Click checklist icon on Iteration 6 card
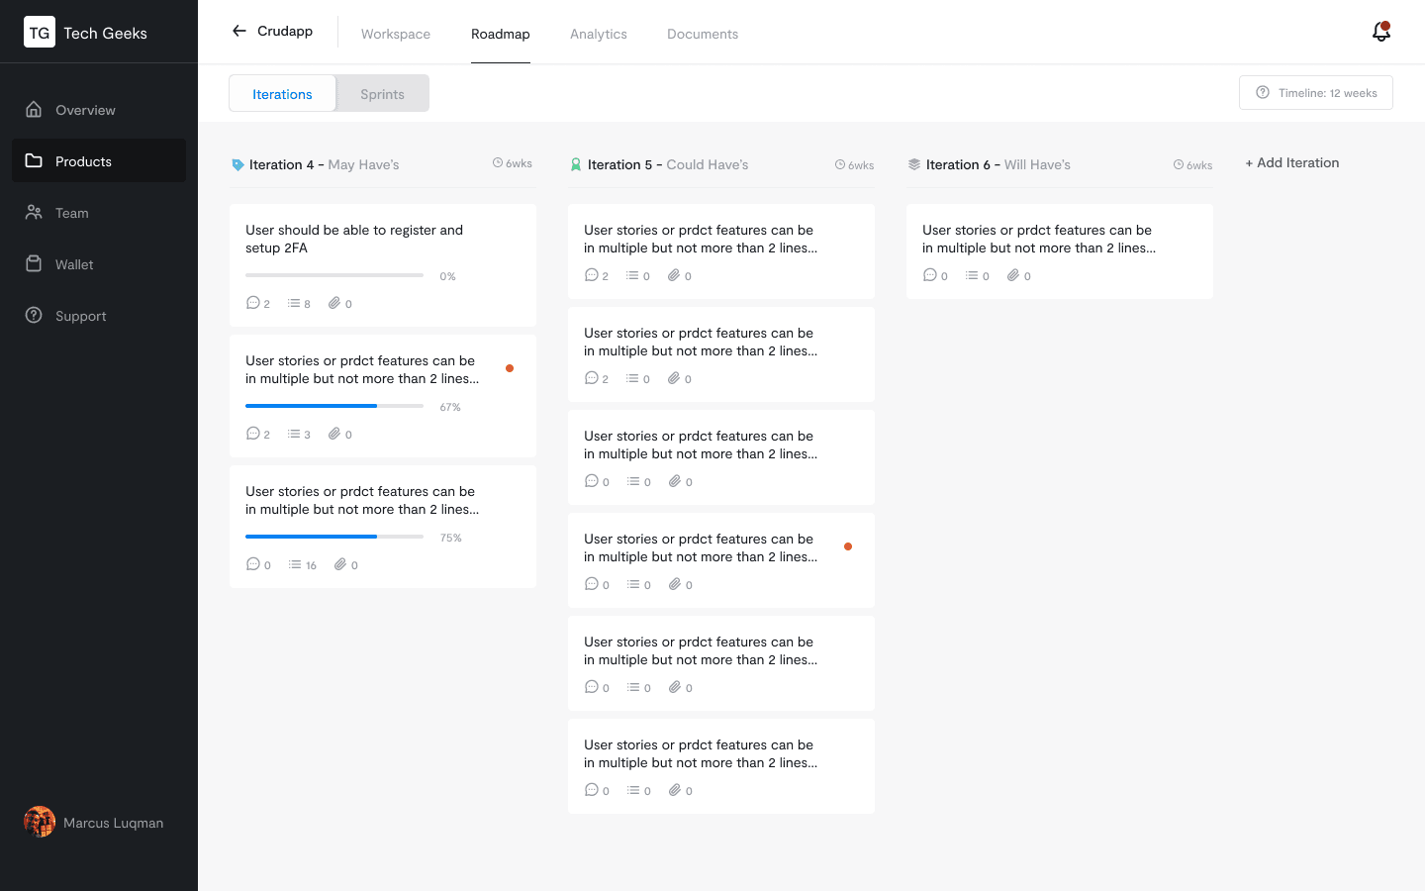Screen dimensions: 1425x891 coord(972,275)
